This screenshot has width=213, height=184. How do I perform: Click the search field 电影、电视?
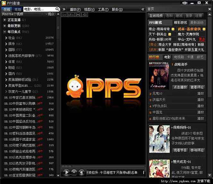(x=40, y=9)
